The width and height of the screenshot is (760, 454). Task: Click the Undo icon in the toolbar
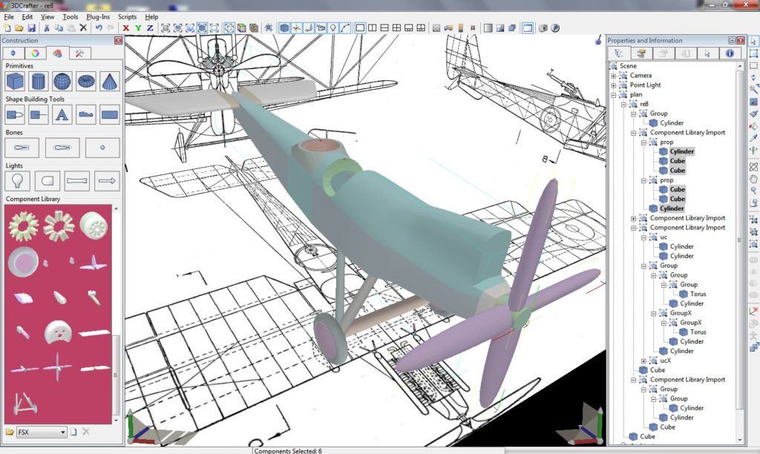(x=99, y=27)
